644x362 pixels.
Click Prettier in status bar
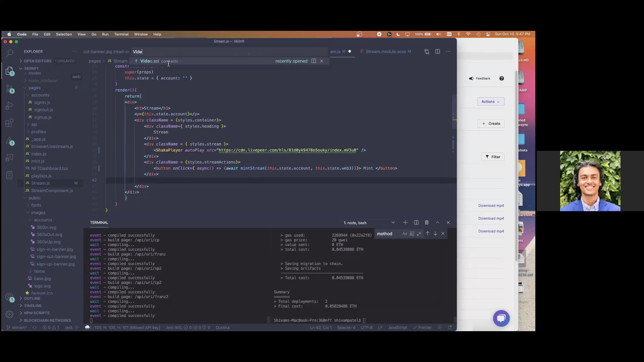[422, 327]
